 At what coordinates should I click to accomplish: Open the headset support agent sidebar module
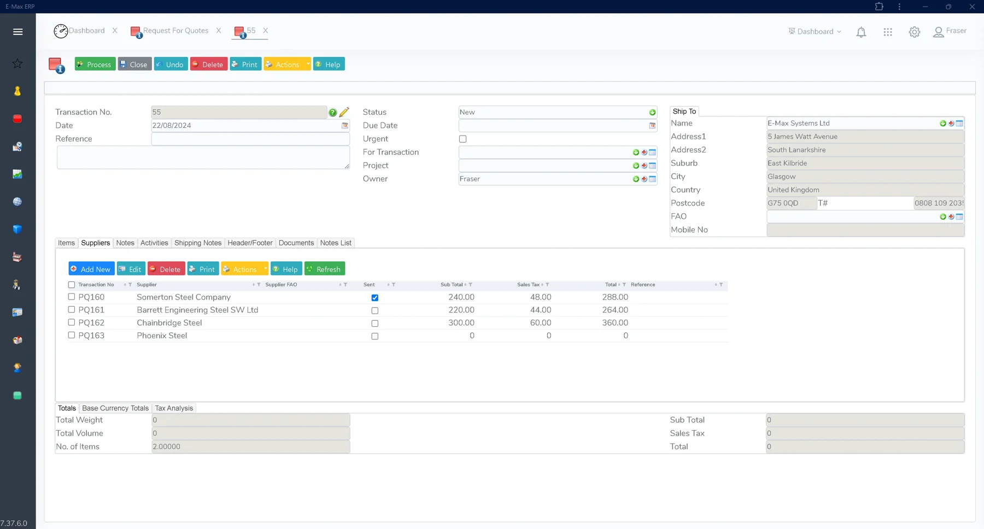[x=17, y=368]
